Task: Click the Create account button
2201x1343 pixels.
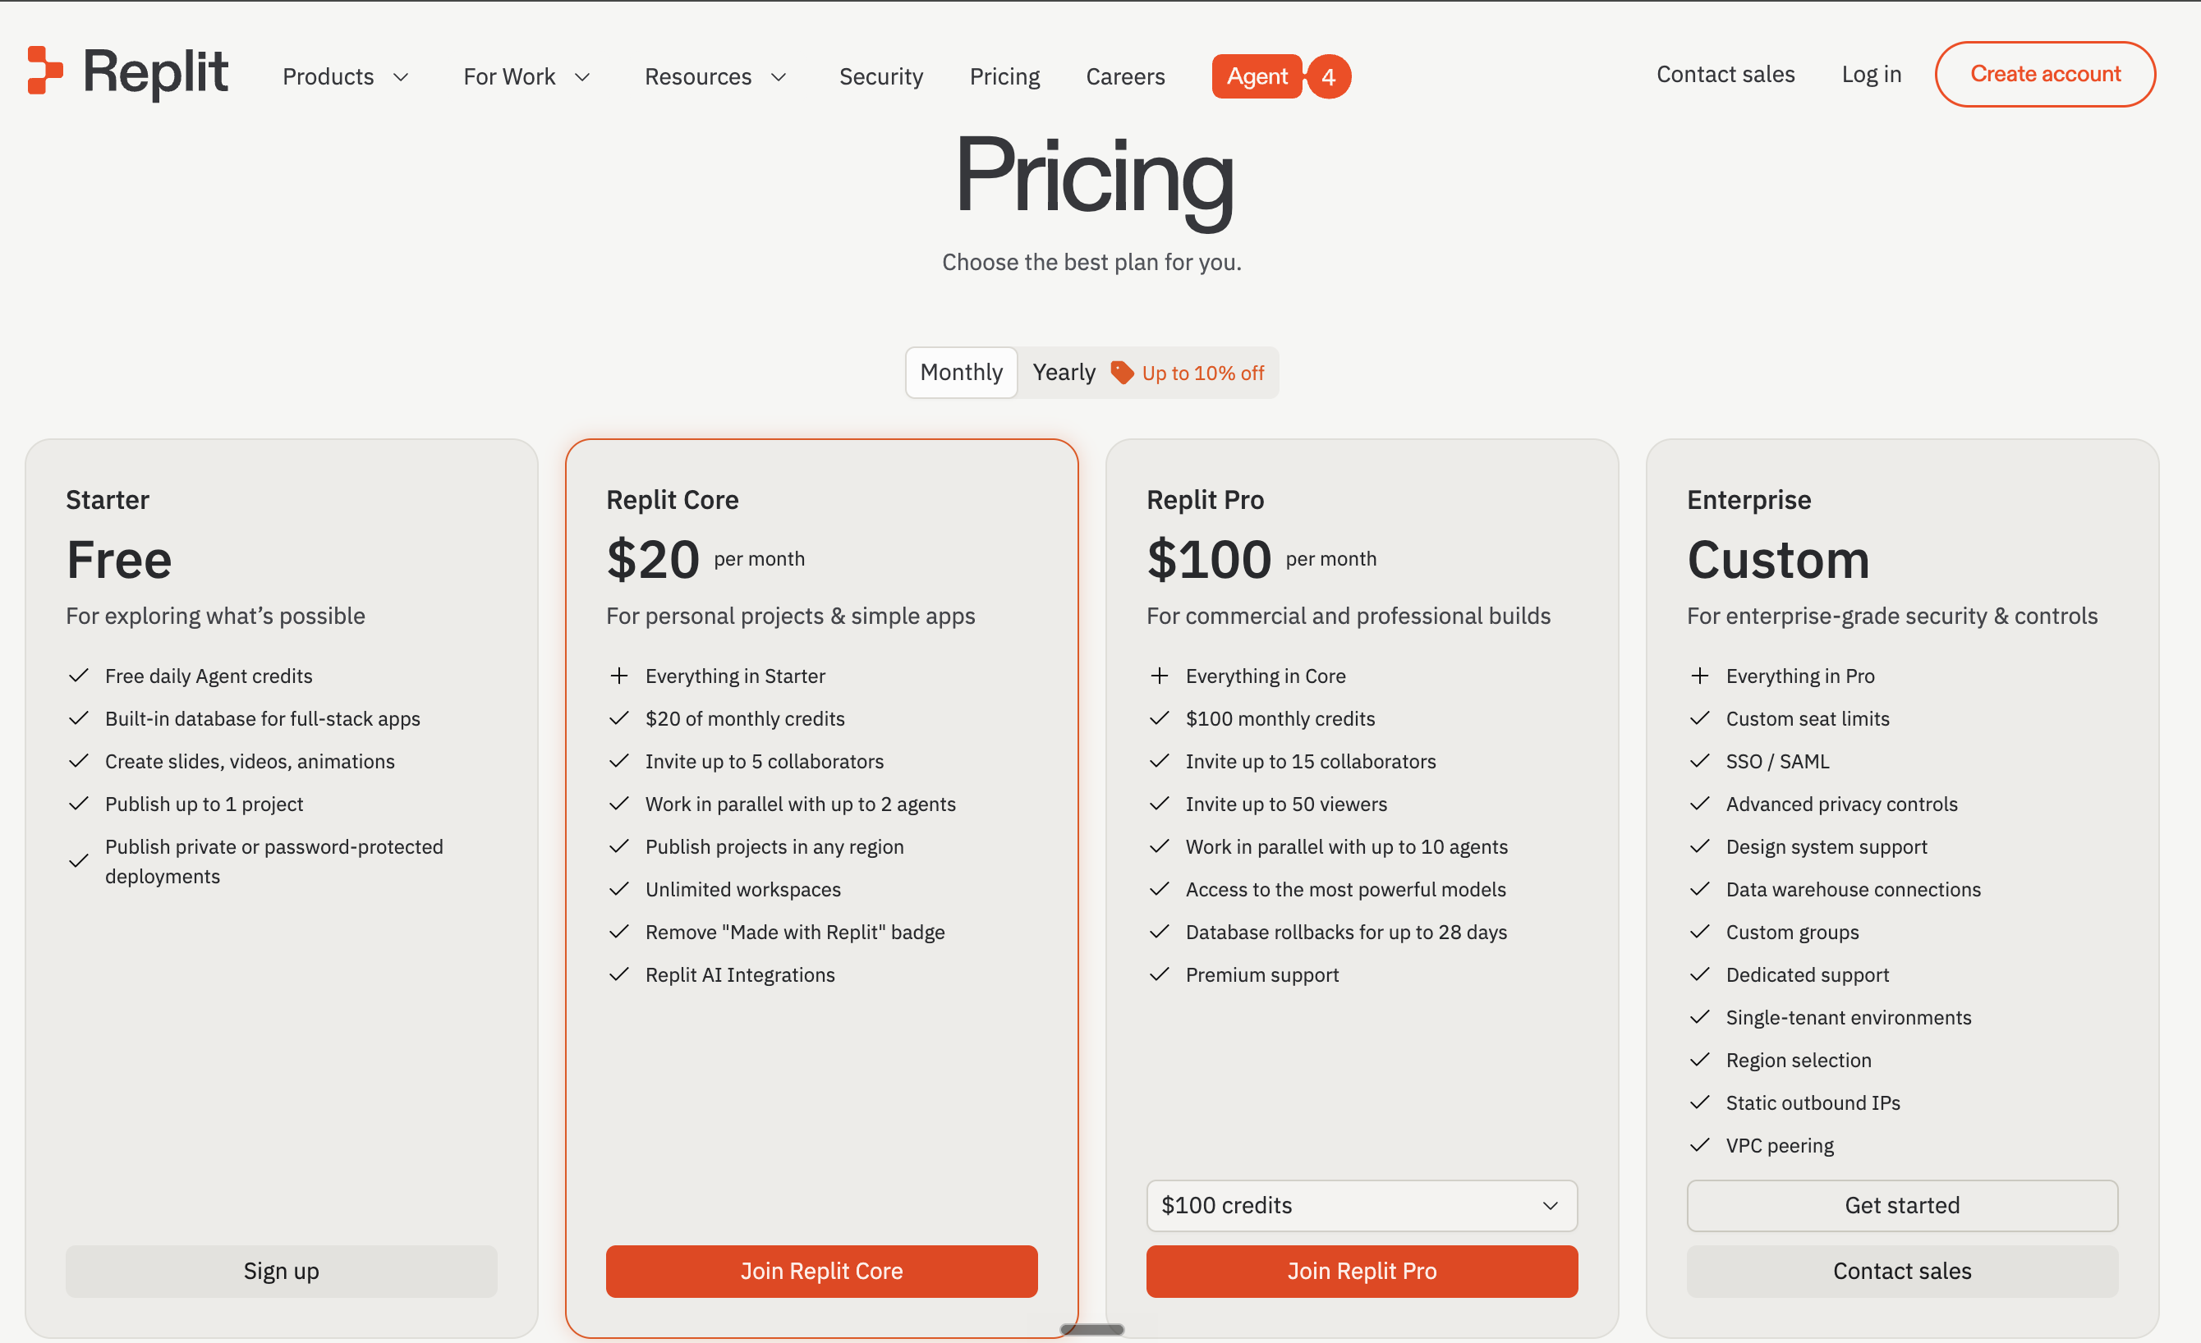Action: [x=2045, y=74]
